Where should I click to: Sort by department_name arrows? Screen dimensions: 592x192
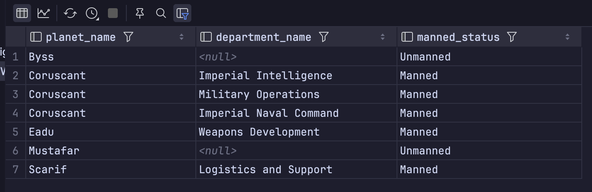[x=383, y=37]
